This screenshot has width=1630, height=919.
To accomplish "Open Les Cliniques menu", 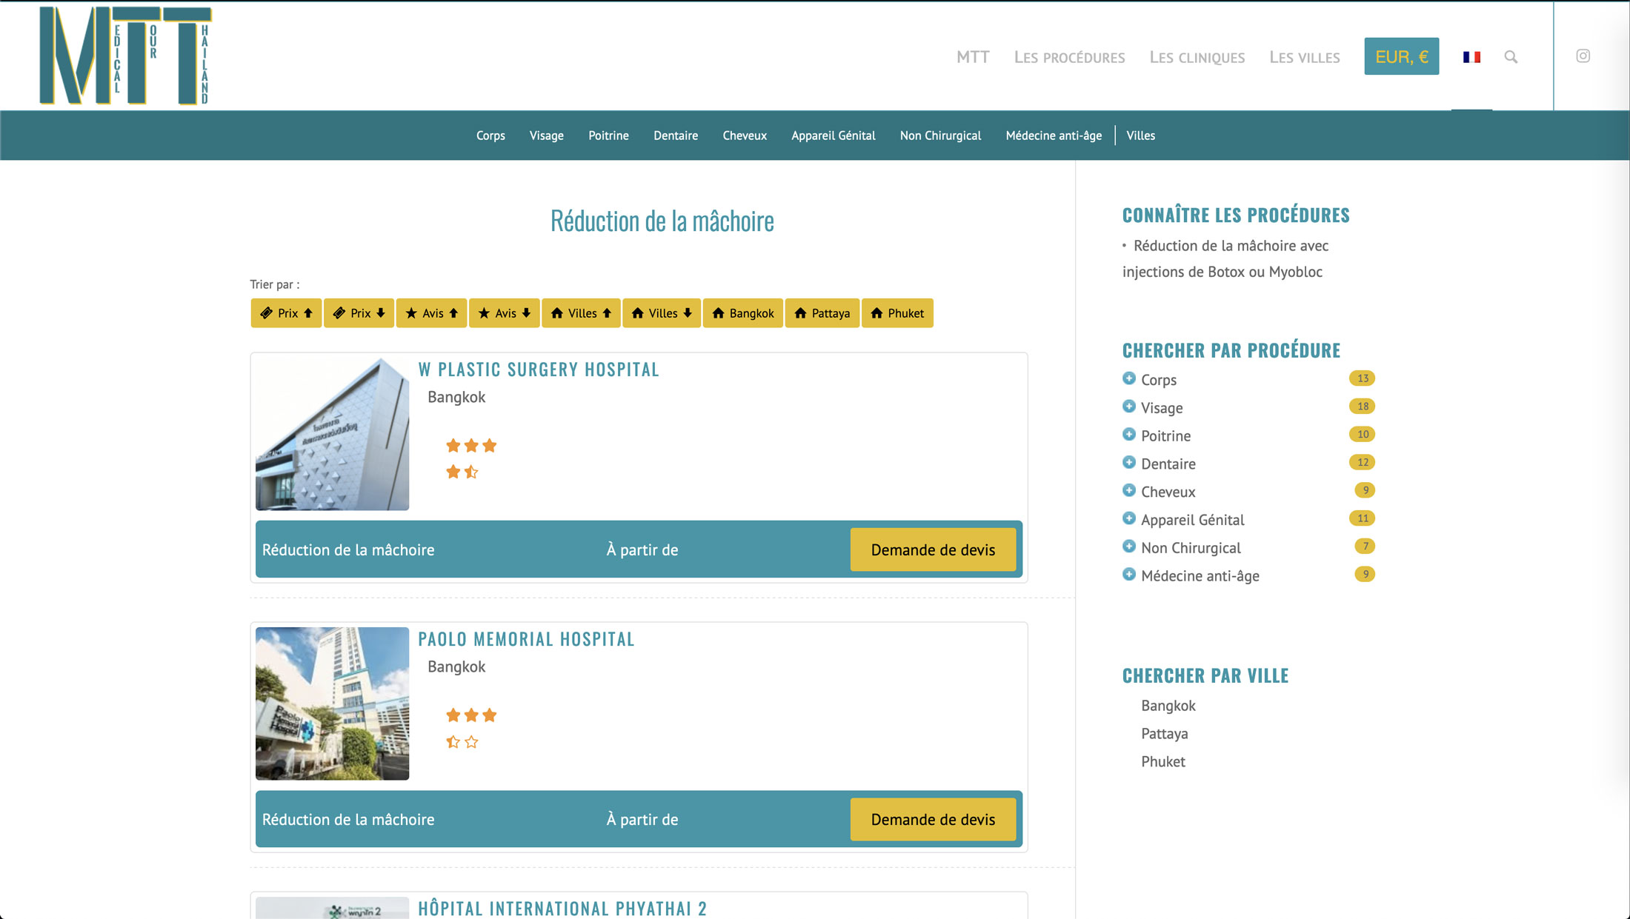I will click(1197, 57).
